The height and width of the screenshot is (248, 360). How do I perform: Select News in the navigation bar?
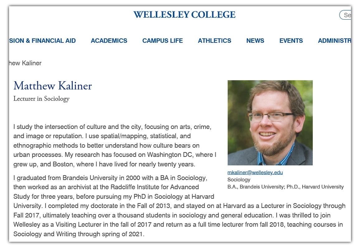point(255,41)
